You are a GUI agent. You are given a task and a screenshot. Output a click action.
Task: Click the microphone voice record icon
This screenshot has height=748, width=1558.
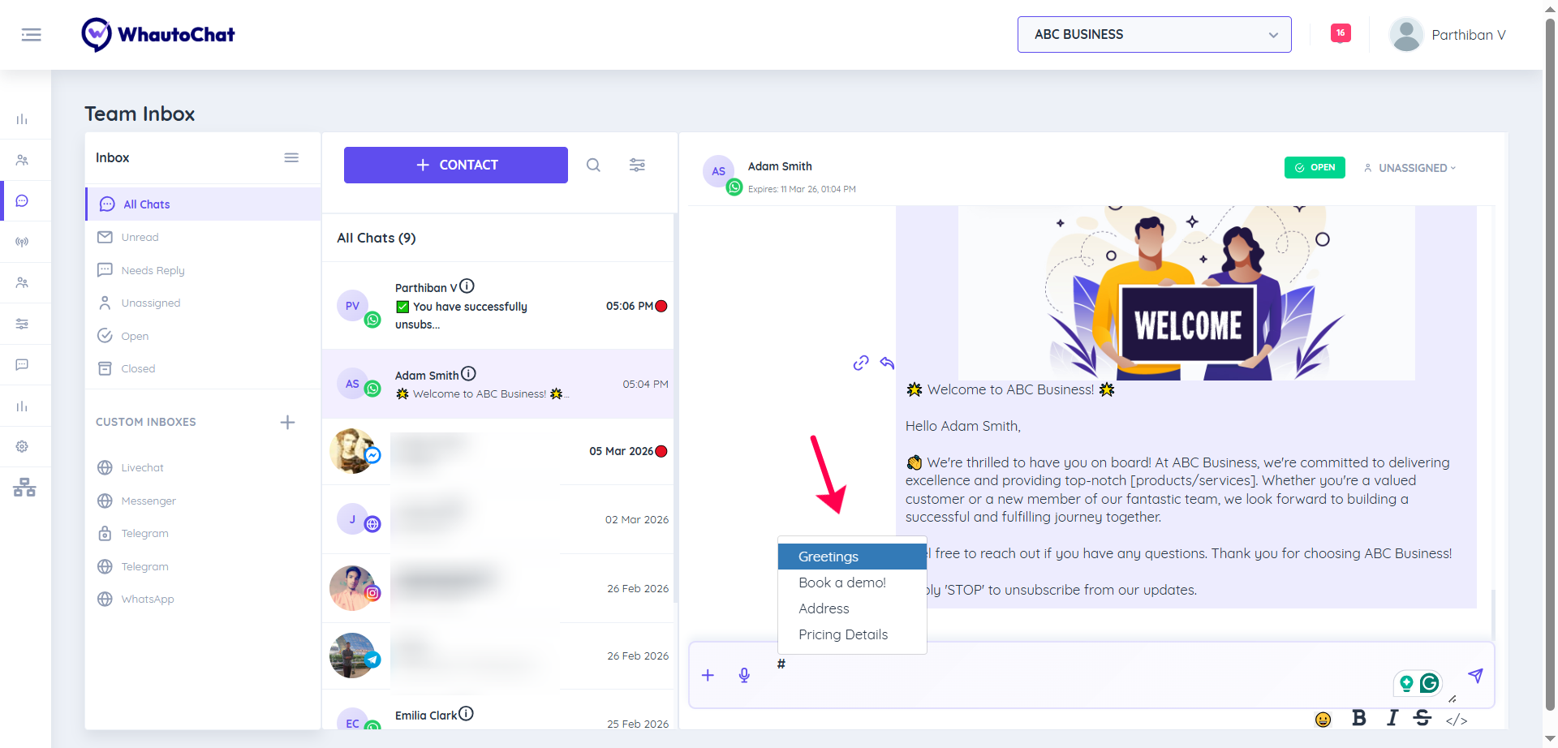point(744,676)
